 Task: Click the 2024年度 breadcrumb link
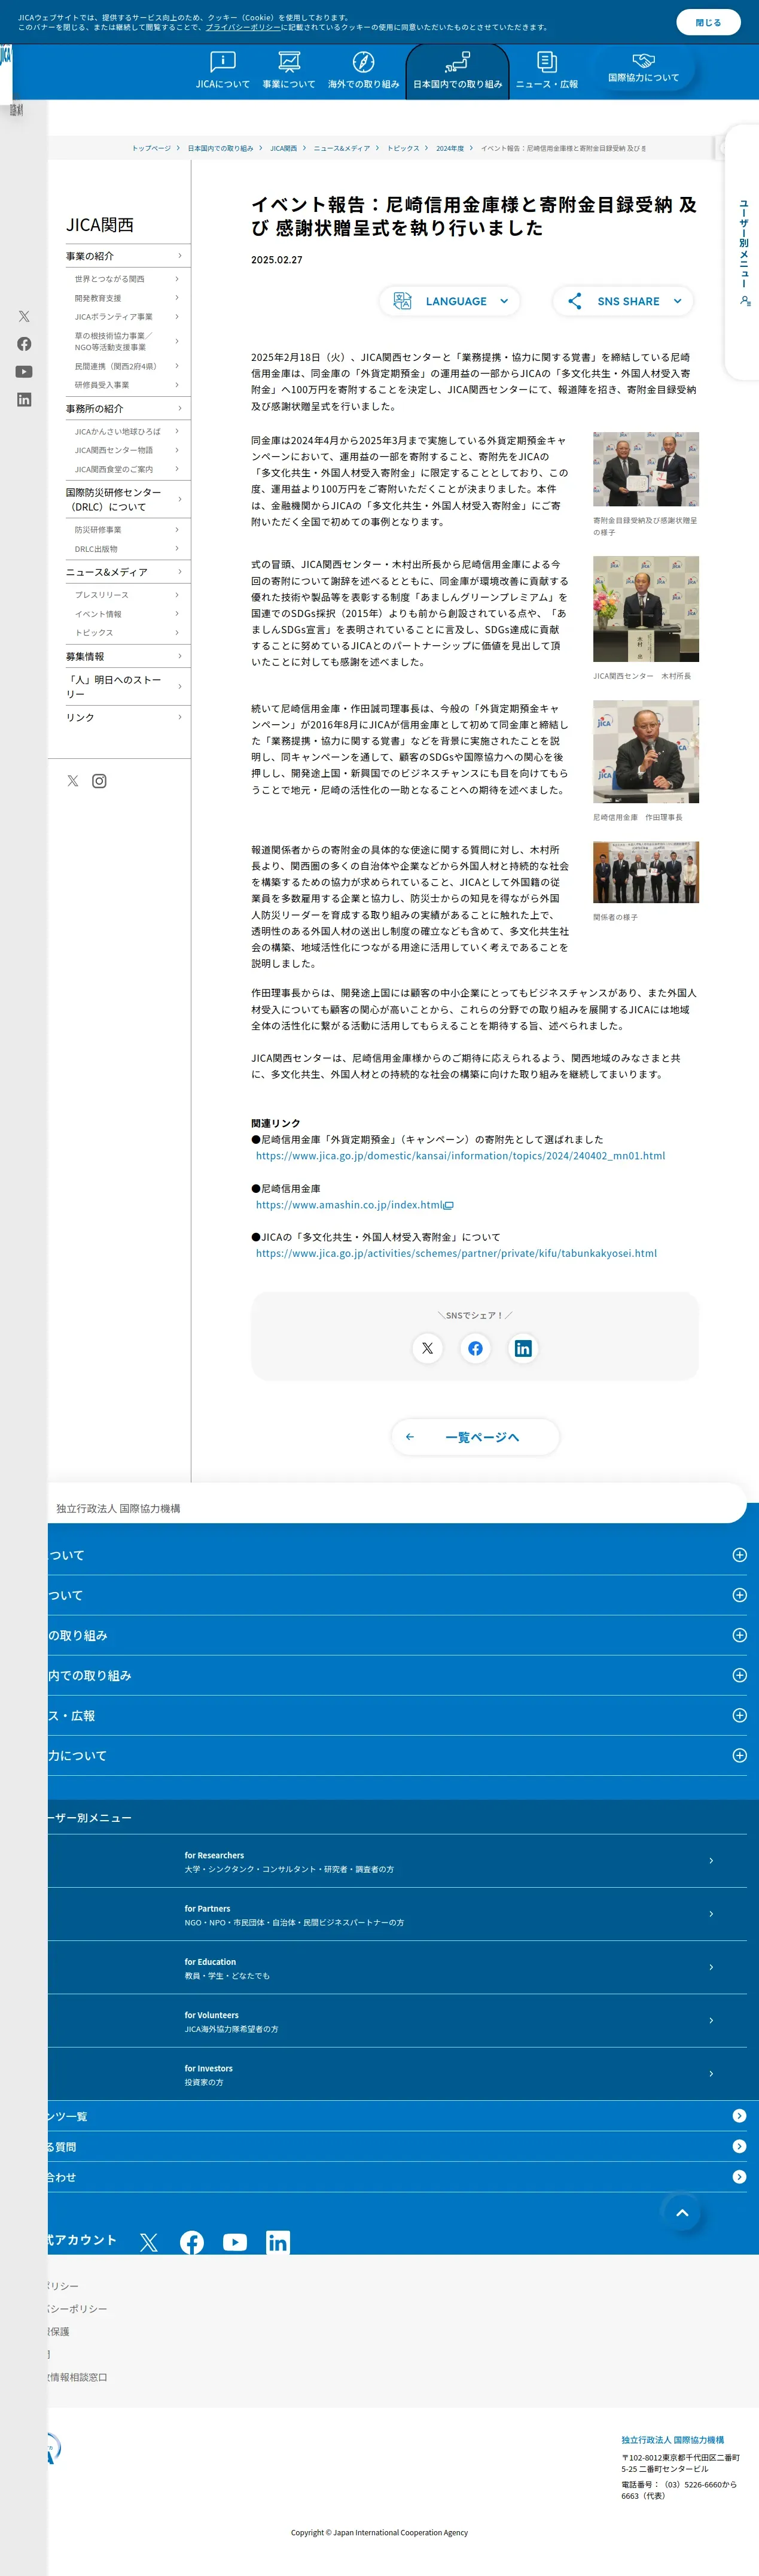449,148
